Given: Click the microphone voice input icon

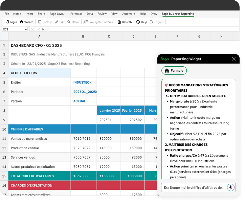Looking at the screenshot, I should [231, 187].
